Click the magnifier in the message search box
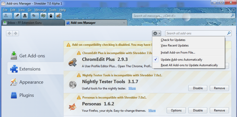Screen dimensions: 237x117 (233, 15)
